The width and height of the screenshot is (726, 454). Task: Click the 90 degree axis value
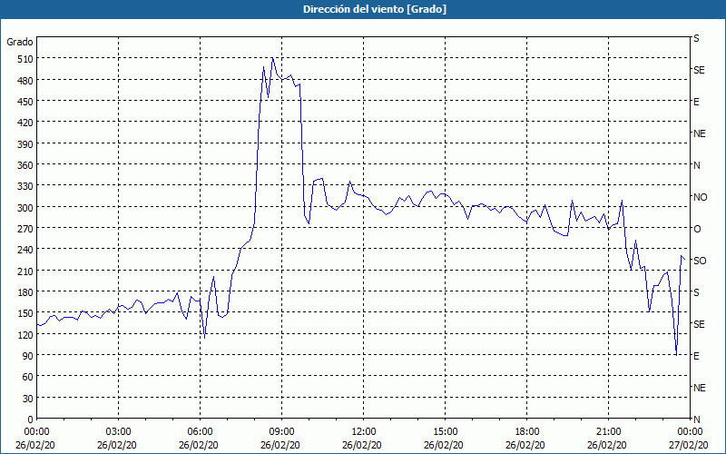28,356
